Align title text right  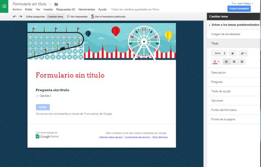tap(242, 62)
